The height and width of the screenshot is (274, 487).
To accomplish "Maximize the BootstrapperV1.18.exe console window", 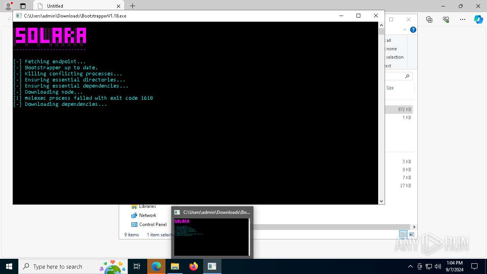I will point(358,16).
